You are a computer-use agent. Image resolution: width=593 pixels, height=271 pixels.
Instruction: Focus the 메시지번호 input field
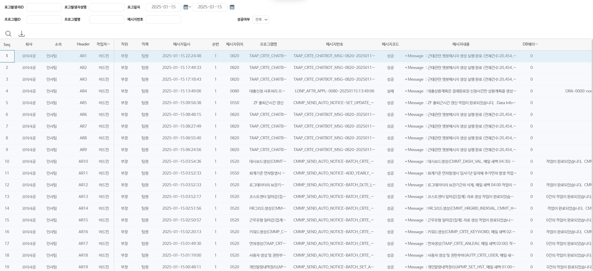point(163,19)
